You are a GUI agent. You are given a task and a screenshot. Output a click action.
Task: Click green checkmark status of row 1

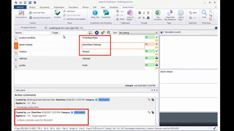tap(156, 37)
